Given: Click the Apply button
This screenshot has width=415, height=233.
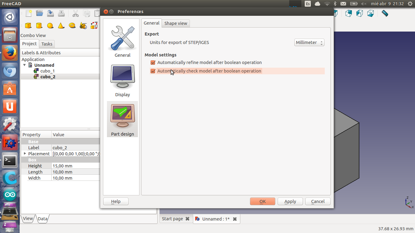Looking at the screenshot, I should tap(290, 201).
